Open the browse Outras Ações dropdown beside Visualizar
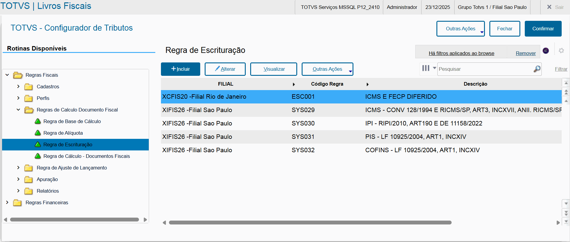The image size is (570, 242). (327, 69)
